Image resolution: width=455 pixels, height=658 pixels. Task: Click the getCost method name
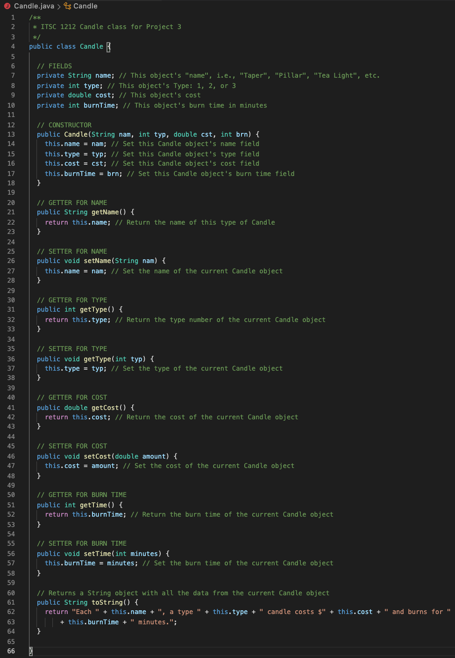tap(105, 408)
